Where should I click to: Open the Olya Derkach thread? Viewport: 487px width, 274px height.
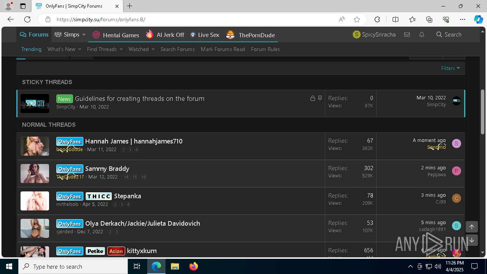143,223
